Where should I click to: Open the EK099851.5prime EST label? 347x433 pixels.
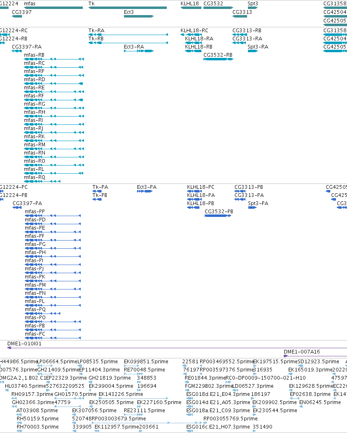coord(146,362)
